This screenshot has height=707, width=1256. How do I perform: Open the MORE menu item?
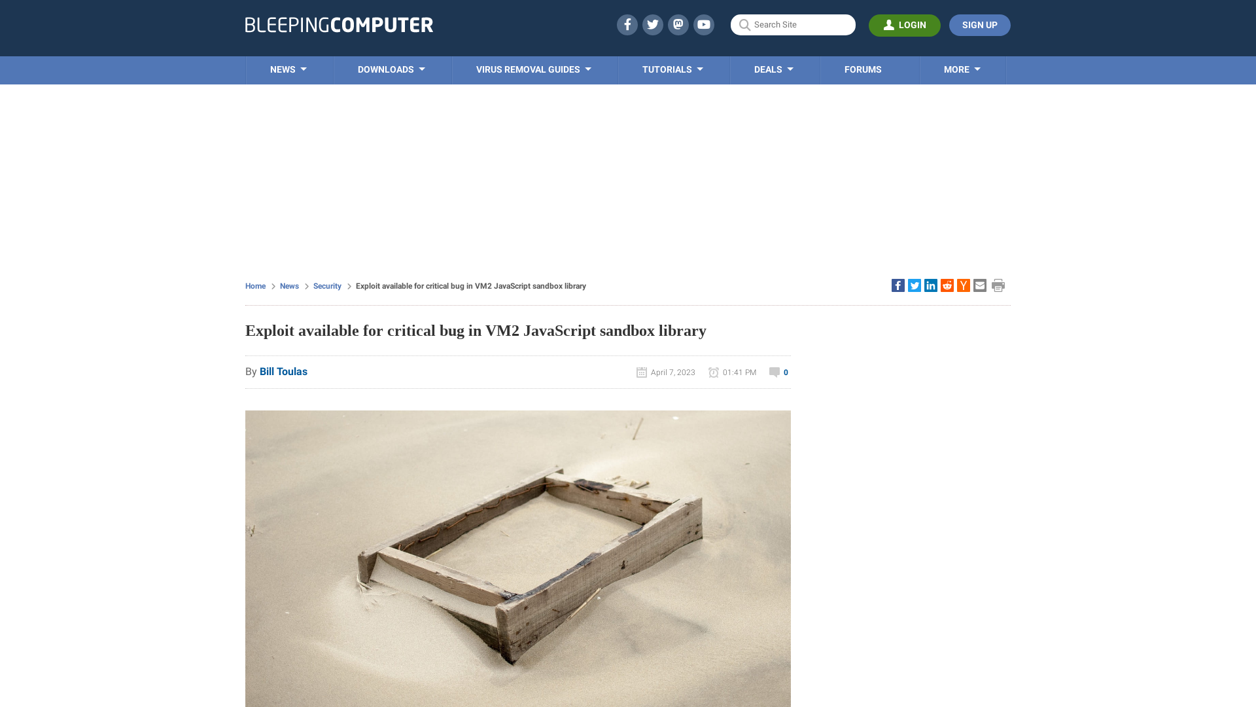[962, 69]
